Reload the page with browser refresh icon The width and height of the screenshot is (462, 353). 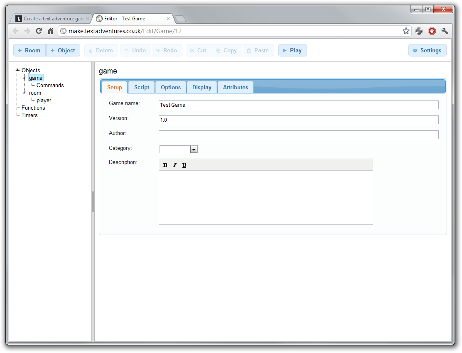[x=39, y=31]
